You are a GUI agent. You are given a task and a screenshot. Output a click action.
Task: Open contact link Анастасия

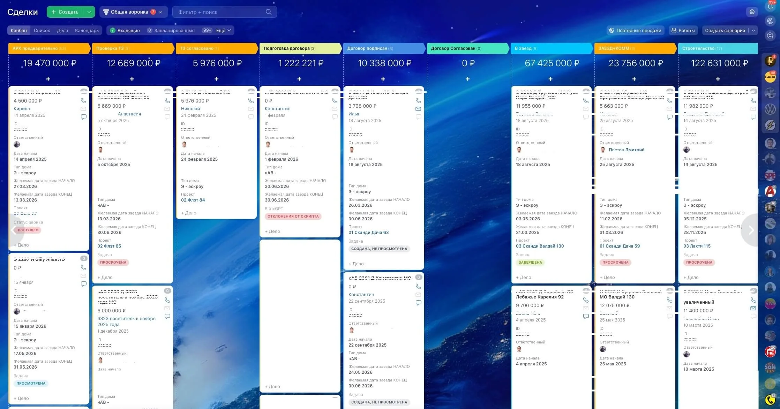coord(129,114)
